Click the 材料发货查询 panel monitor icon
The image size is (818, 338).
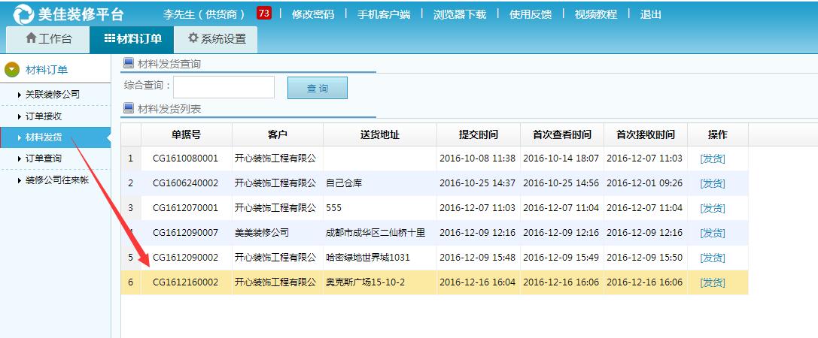[x=129, y=63]
